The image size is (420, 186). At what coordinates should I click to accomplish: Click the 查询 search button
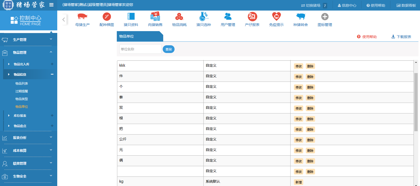click(x=169, y=49)
